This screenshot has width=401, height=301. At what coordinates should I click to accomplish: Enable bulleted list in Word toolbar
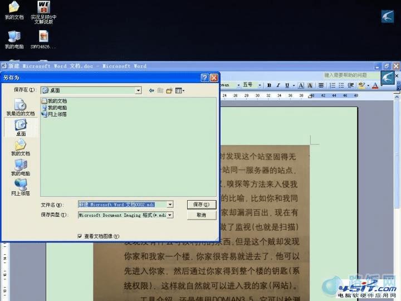click(x=341, y=85)
